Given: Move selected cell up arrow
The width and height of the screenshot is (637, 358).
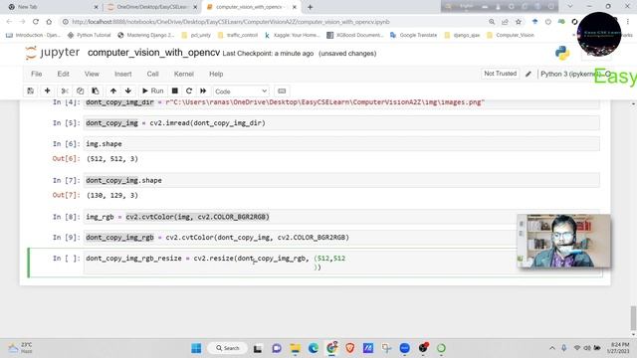Looking at the screenshot, I should [x=113, y=90].
